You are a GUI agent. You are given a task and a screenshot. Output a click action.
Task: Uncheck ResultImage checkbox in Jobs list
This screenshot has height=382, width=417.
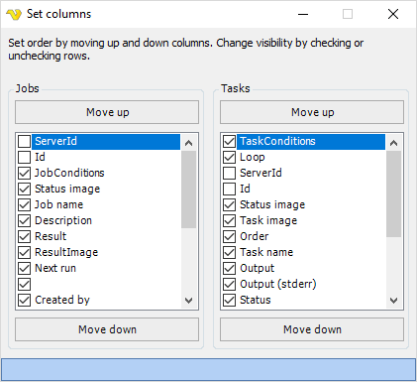click(x=24, y=252)
